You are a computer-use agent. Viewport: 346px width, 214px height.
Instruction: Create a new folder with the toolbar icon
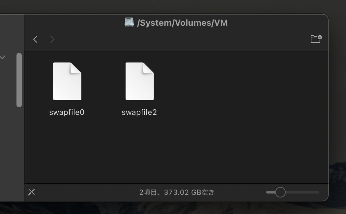tap(316, 39)
